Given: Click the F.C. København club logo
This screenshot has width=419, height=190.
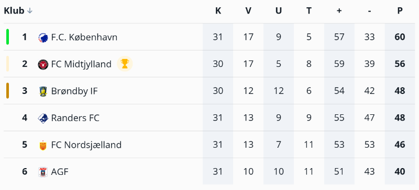Looking at the screenshot, I should [x=43, y=37].
